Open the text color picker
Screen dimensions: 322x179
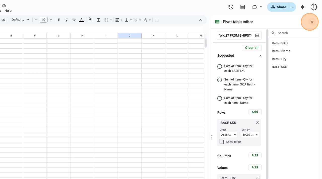81,20
